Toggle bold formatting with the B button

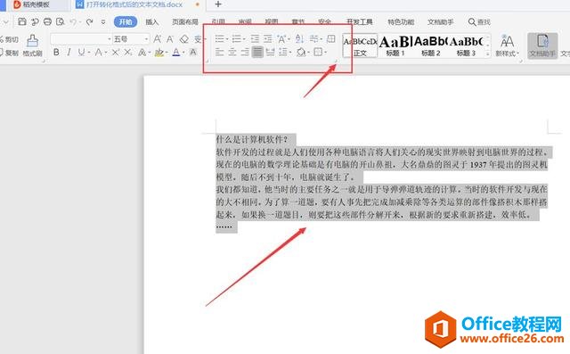pyautogui.click(x=56, y=53)
